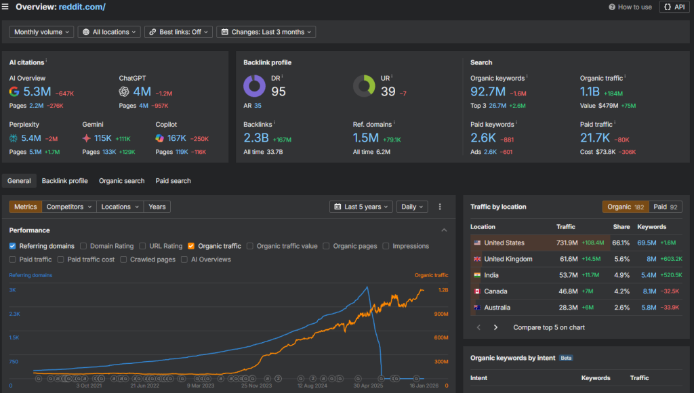Switch to the Backlink profile tab
The image size is (694, 393).
tap(64, 181)
